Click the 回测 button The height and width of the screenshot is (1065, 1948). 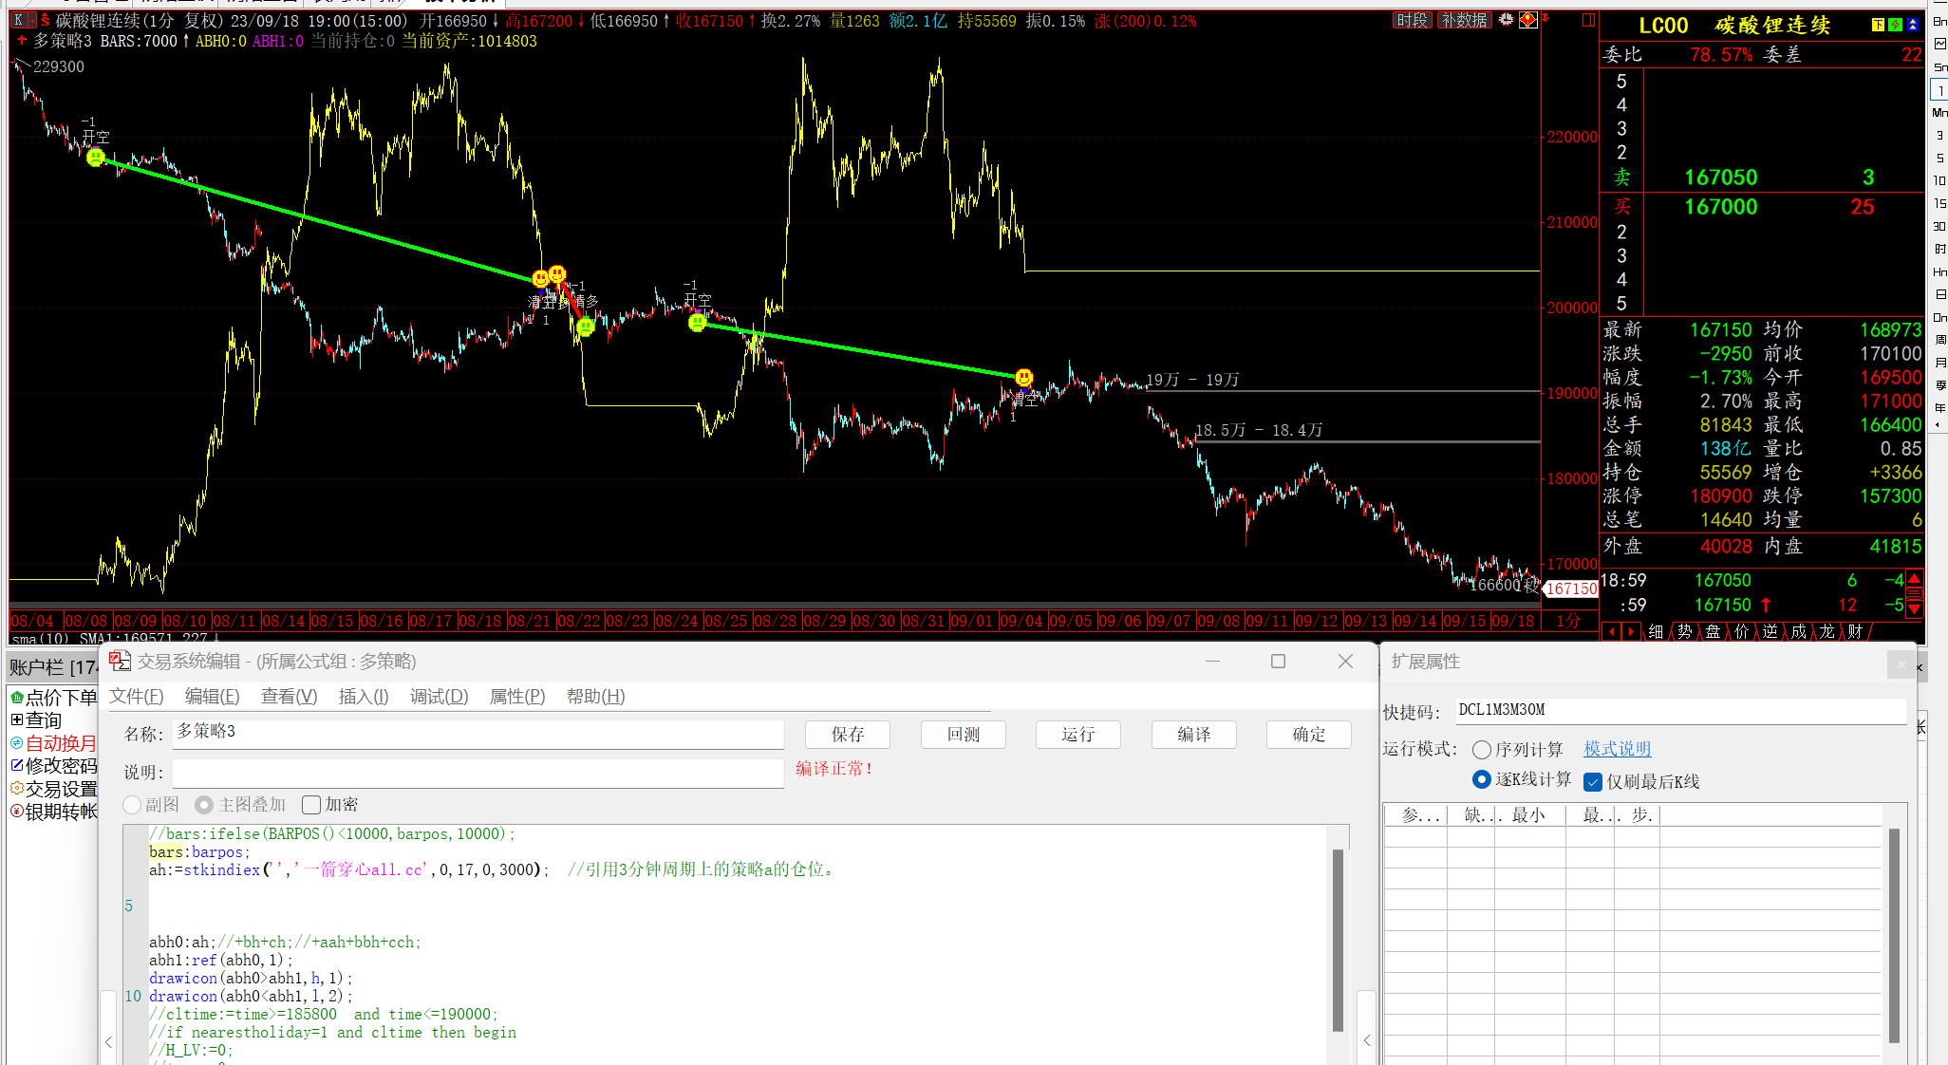click(x=963, y=735)
